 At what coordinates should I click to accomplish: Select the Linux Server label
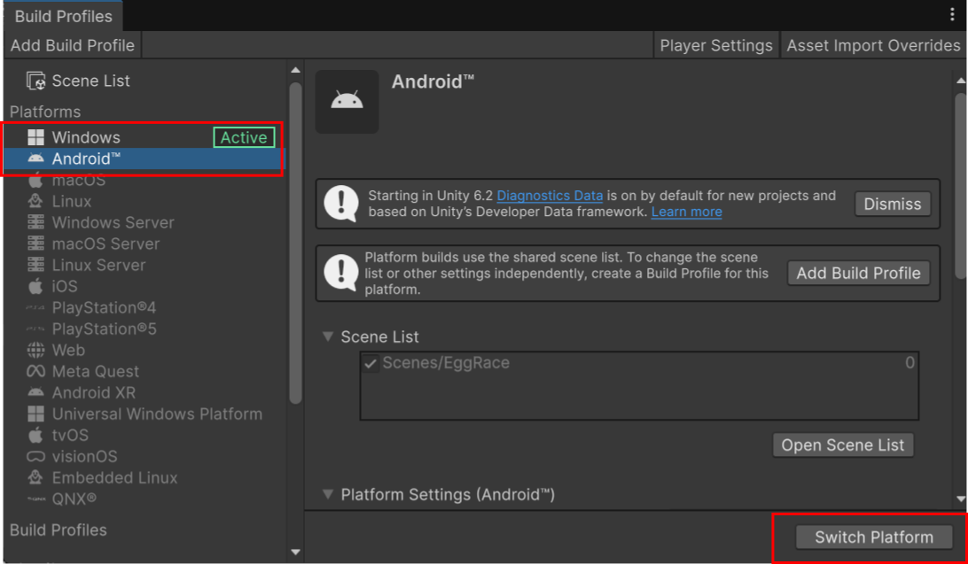[x=98, y=265]
